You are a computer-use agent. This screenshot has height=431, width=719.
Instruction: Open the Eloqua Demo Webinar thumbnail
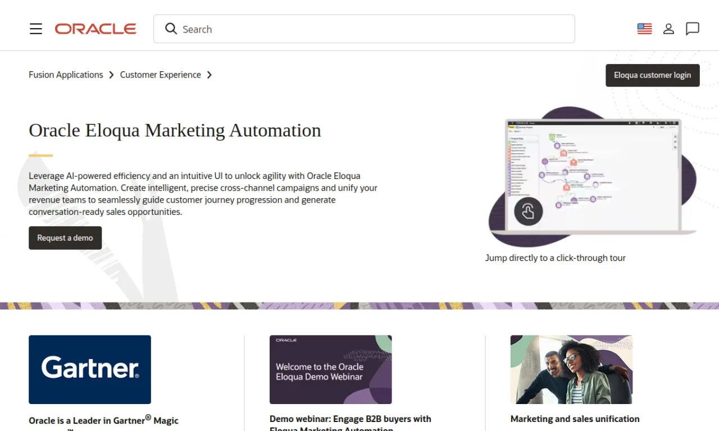click(331, 370)
